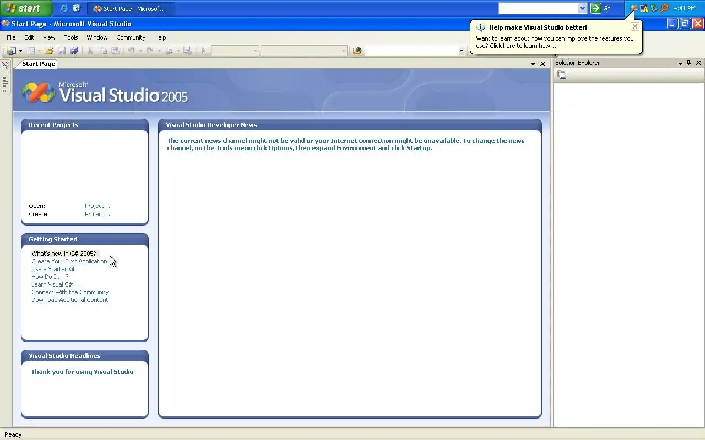
Task: Click the Navigate Backward icon
Action: tap(170, 51)
